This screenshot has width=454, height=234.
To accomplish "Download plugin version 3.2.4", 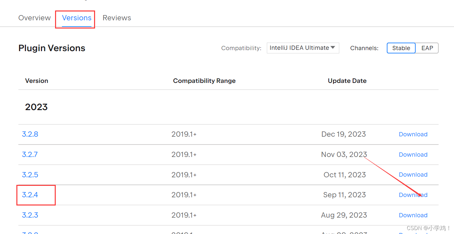I will pos(413,195).
